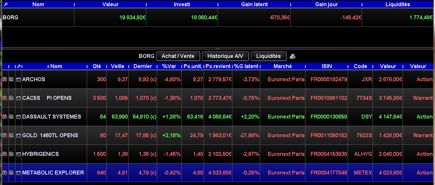Sort positions by the ISIN column header

327,66
